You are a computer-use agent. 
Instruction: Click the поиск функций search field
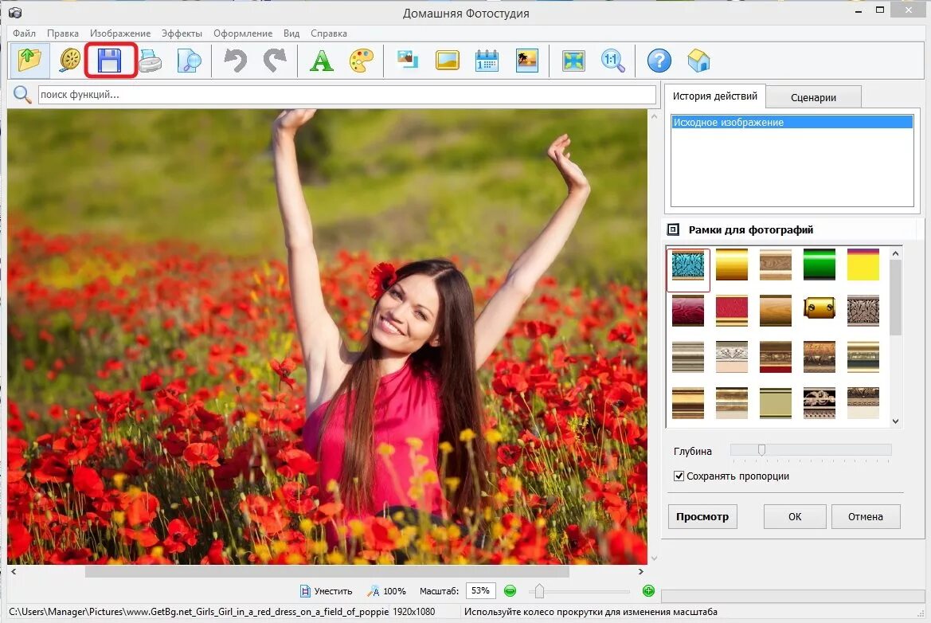click(346, 95)
